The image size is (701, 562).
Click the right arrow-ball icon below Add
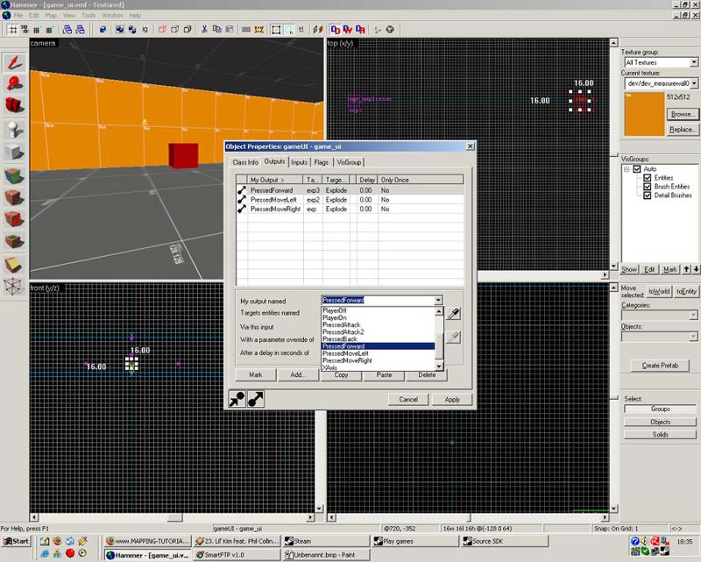(x=255, y=399)
